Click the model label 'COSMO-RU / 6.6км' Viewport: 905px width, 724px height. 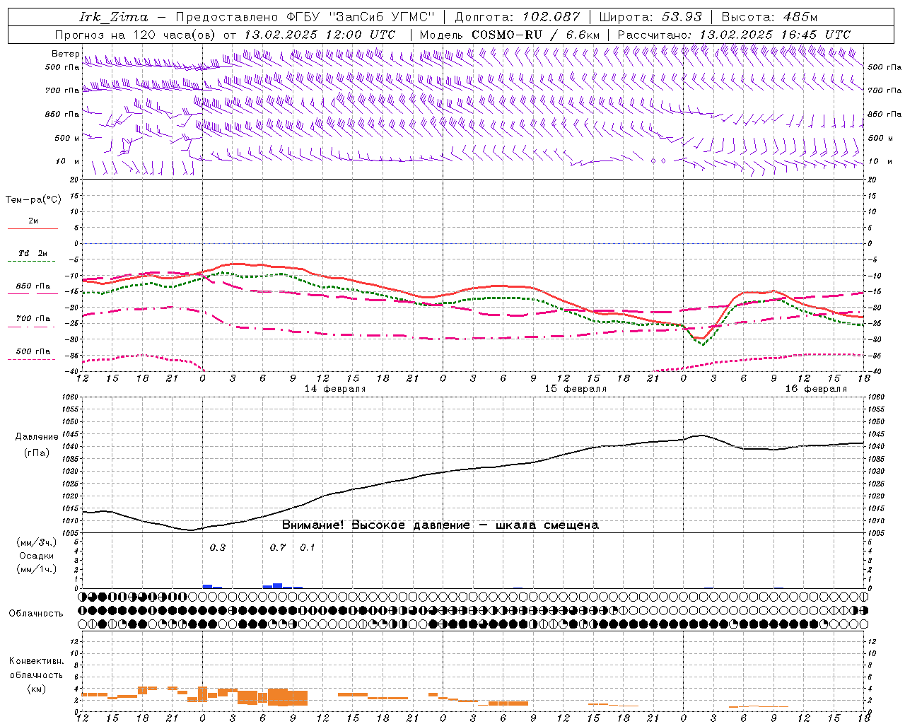pyautogui.click(x=535, y=35)
